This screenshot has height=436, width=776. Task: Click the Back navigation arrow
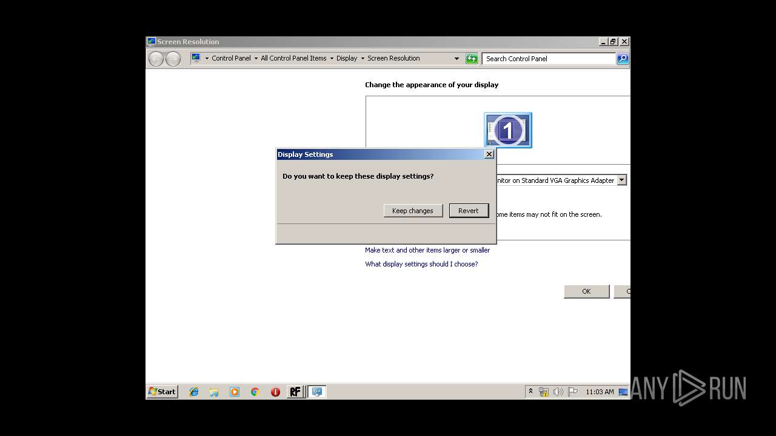point(156,59)
